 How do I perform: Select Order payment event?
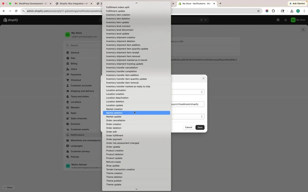coord(137,139)
